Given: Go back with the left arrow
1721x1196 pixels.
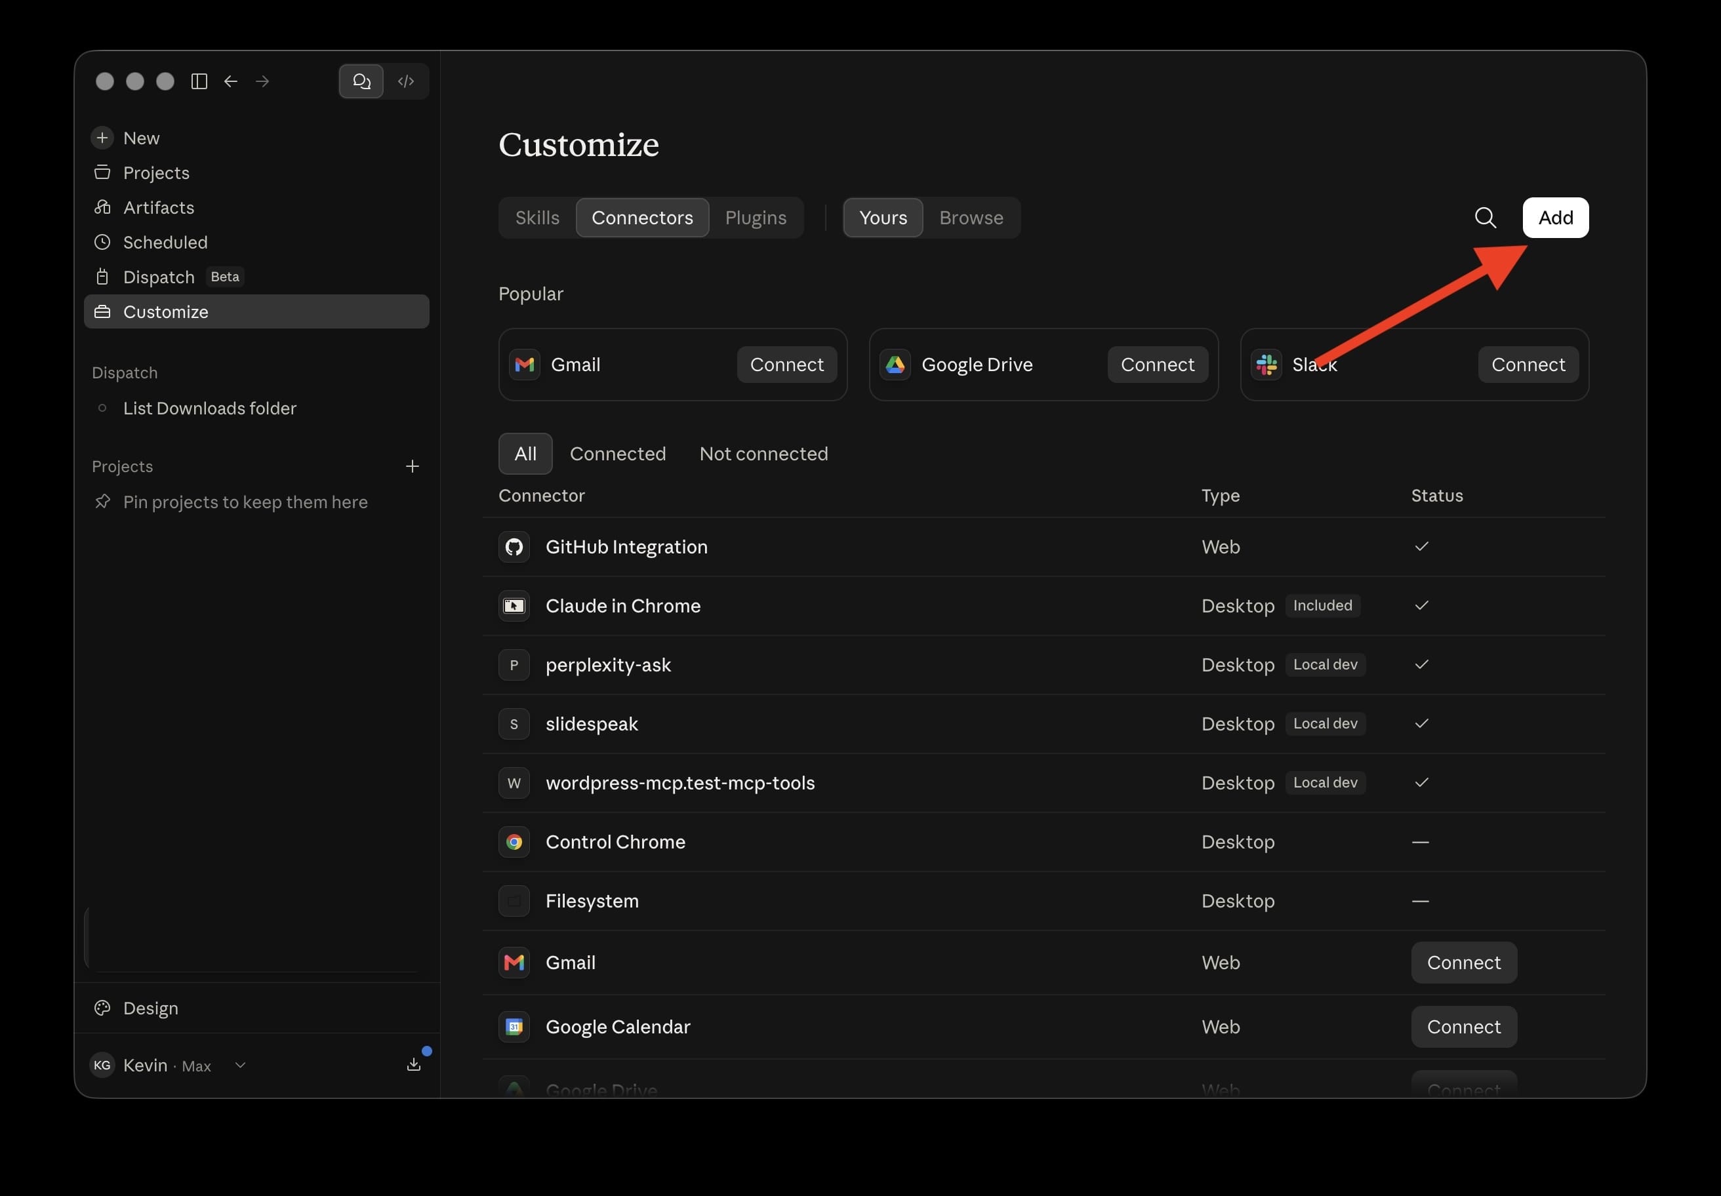Looking at the screenshot, I should pyautogui.click(x=231, y=81).
